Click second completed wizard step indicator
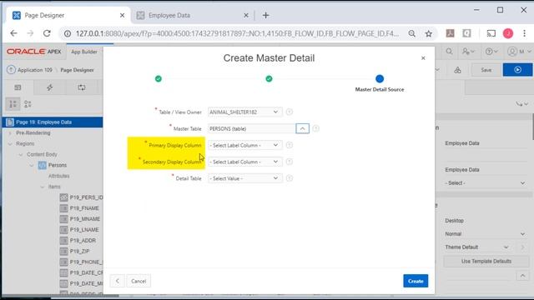The image size is (534, 300). 269,79
